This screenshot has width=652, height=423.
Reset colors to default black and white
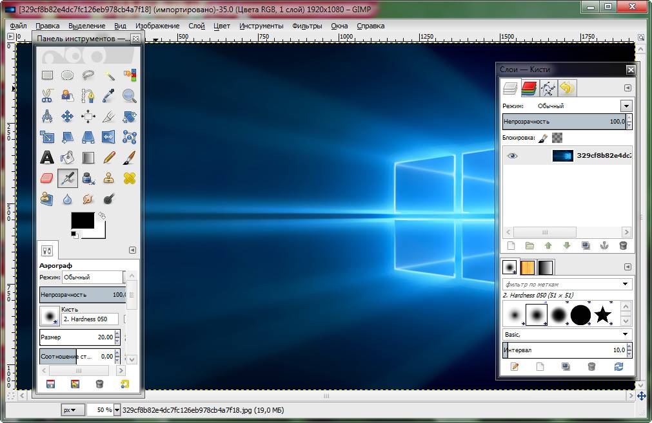pyautogui.click(x=75, y=235)
